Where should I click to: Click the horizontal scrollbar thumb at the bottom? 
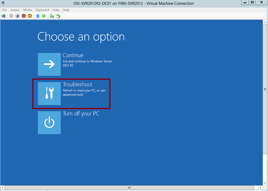click(130, 187)
